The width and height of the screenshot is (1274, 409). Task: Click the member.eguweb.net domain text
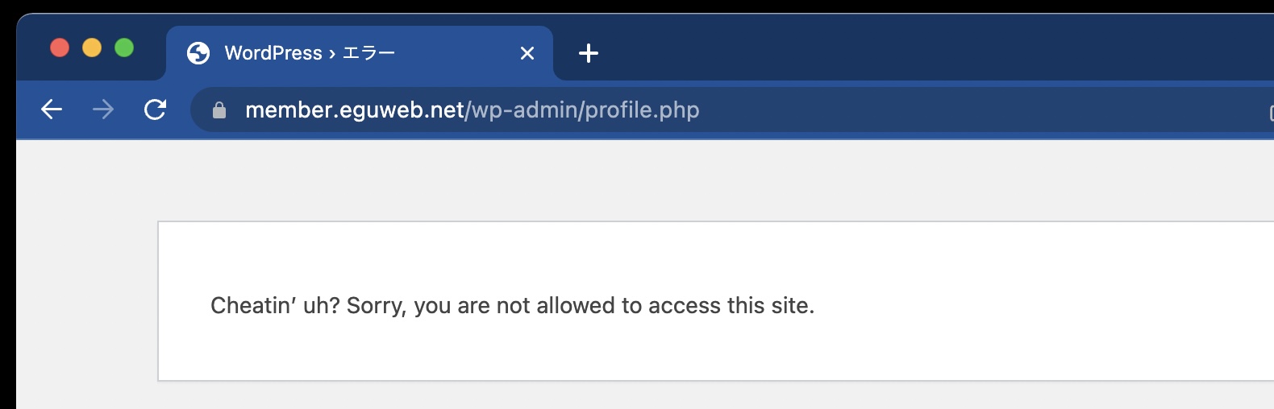(355, 109)
